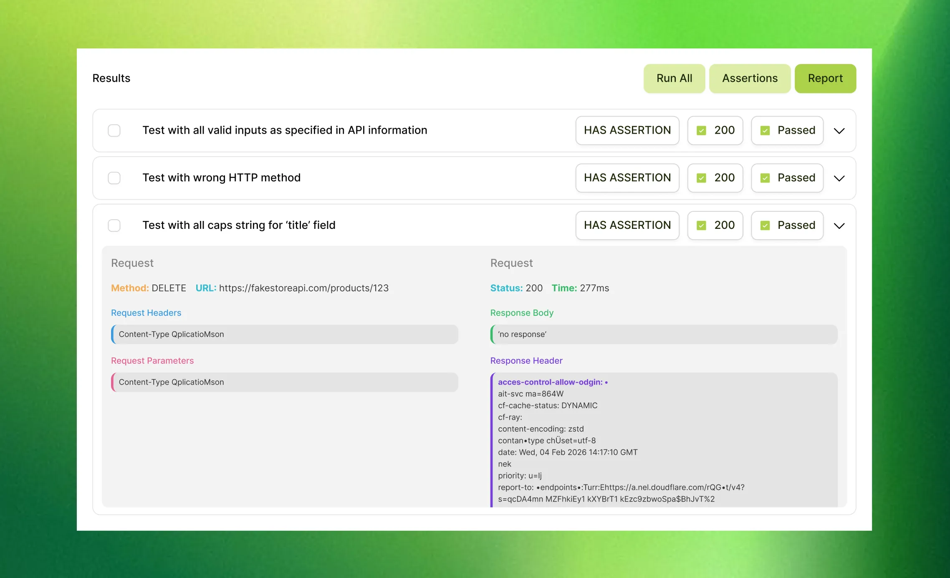Click green check icon on first row's Passed badge
The image size is (950, 578).
[x=765, y=131]
